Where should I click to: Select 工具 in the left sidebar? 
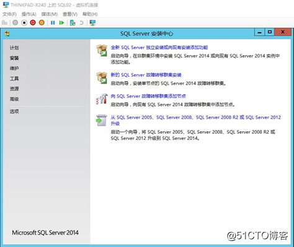pyautogui.click(x=14, y=79)
